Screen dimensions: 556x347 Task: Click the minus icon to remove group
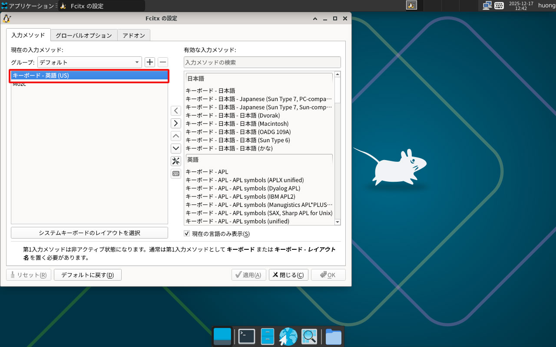163,62
